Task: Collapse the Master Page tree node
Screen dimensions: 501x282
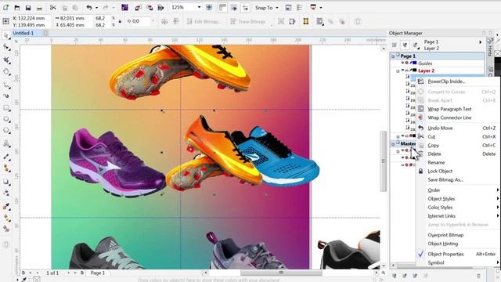Action: click(x=393, y=144)
